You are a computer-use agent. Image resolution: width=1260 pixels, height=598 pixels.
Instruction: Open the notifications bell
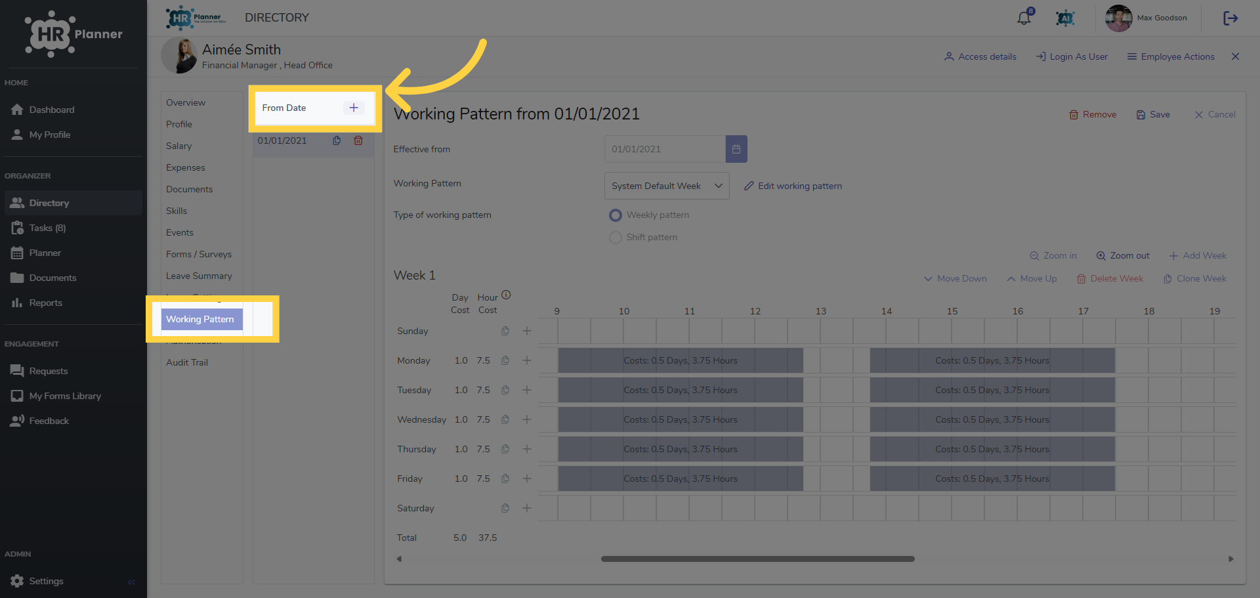pos(1024,18)
